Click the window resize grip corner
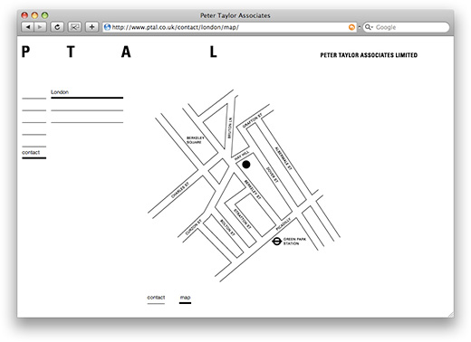471x342 pixels. pos(450,314)
